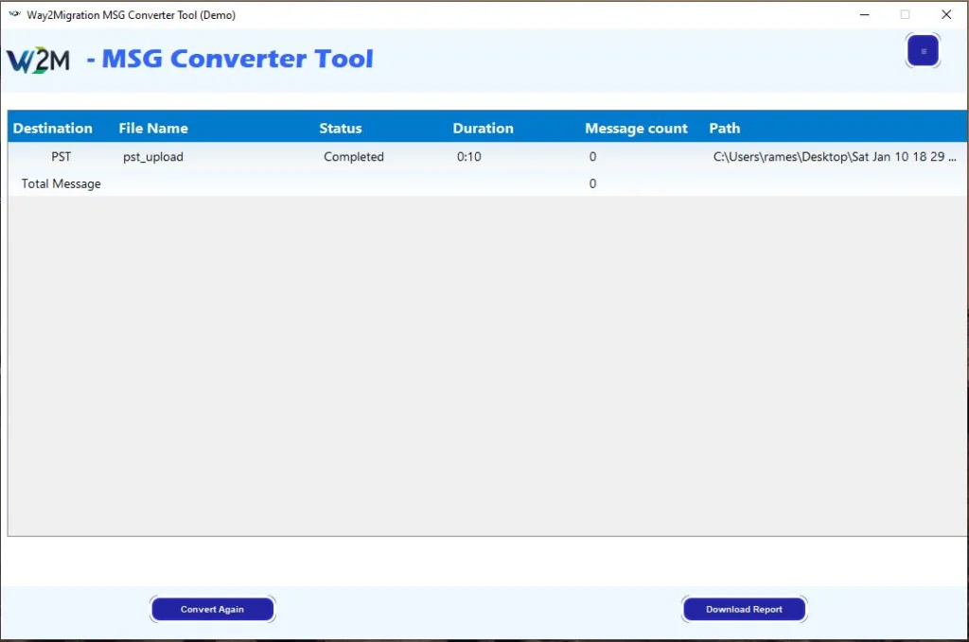This screenshot has height=642, width=969.
Task: Click the MSG Converter Tool heading text
Action: pos(238,59)
